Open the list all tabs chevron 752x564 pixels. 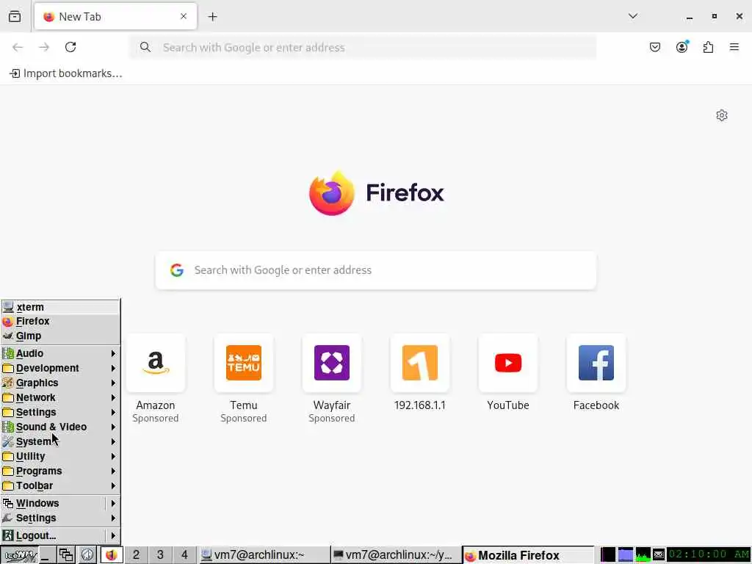632,16
